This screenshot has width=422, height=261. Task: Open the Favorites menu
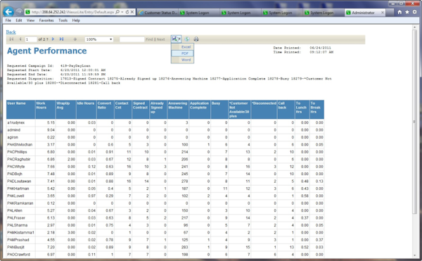coord(46,20)
